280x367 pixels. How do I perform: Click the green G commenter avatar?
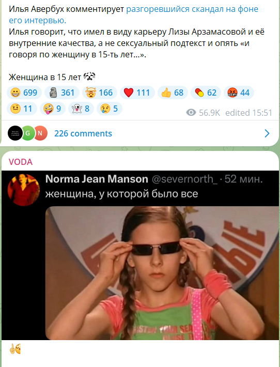(x=28, y=133)
